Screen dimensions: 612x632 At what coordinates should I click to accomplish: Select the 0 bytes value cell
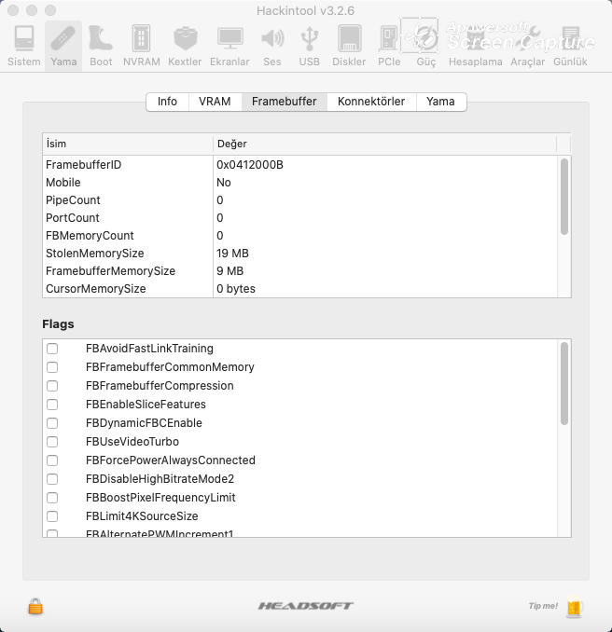[236, 289]
